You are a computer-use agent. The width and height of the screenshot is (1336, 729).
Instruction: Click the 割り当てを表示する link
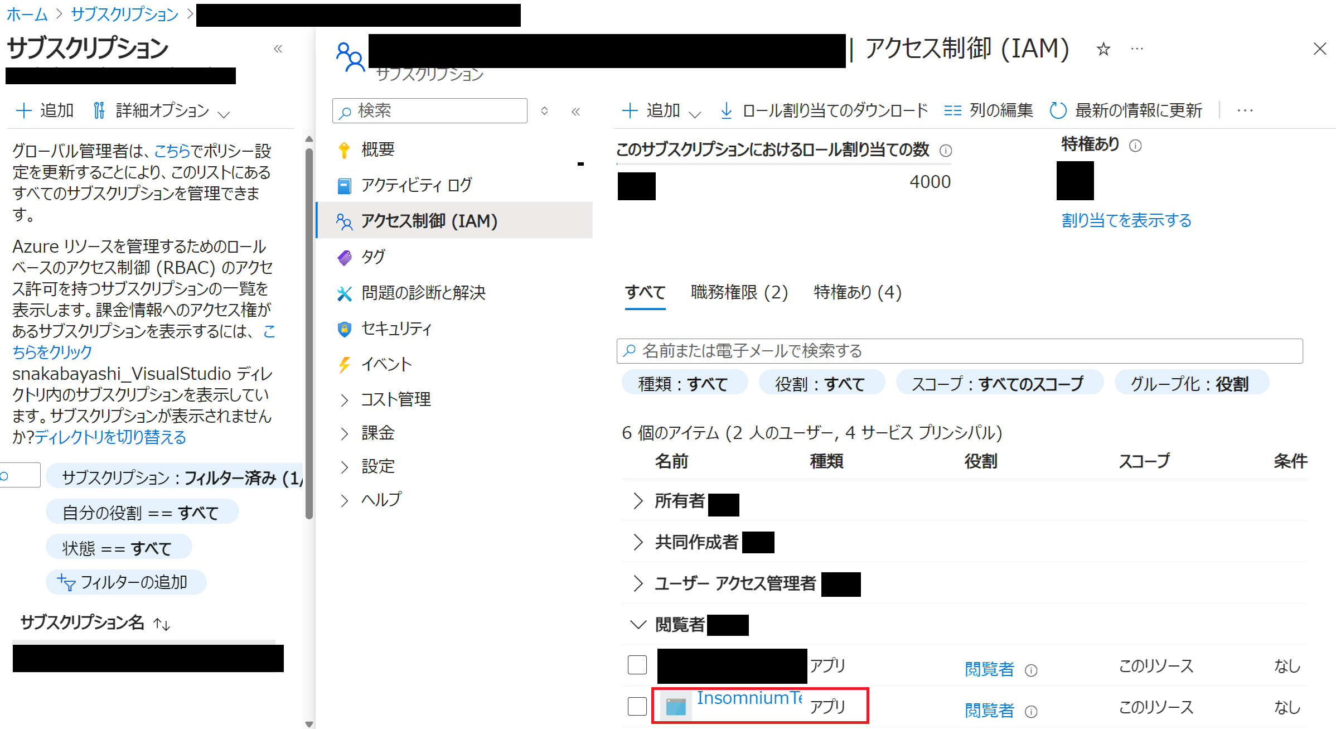click(1126, 220)
